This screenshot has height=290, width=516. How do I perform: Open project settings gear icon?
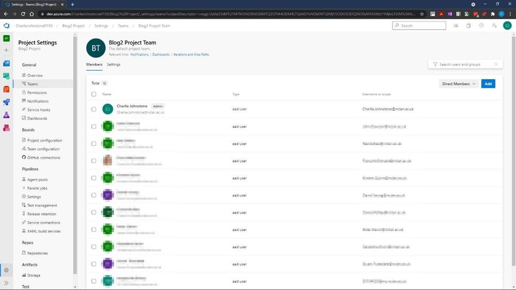[6, 270]
